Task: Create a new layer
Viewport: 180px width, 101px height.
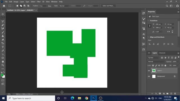Action: pos(171,93)
